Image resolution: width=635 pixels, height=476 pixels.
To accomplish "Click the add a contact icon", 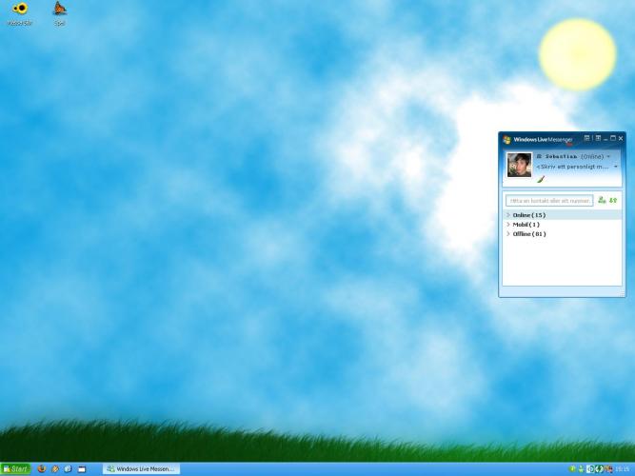I will point(602,200).
